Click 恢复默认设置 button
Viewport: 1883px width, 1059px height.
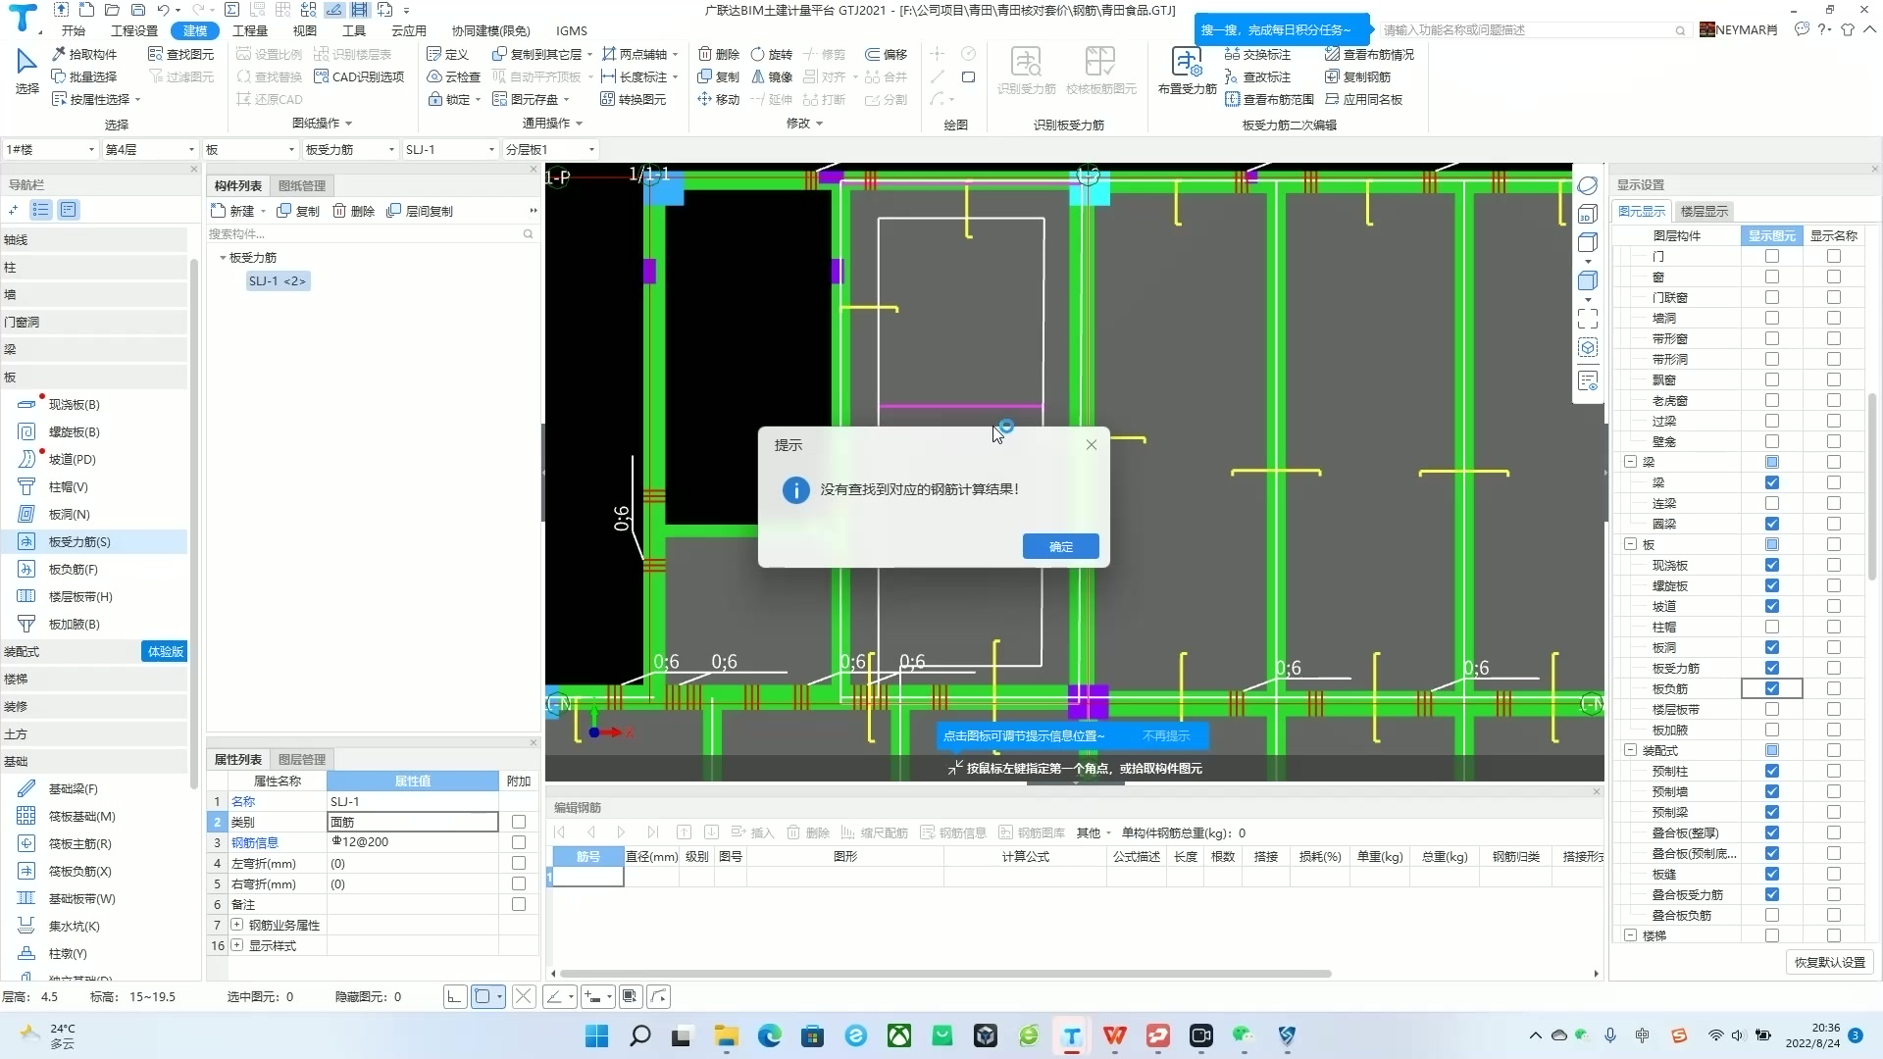click(x=1829, y=962)
